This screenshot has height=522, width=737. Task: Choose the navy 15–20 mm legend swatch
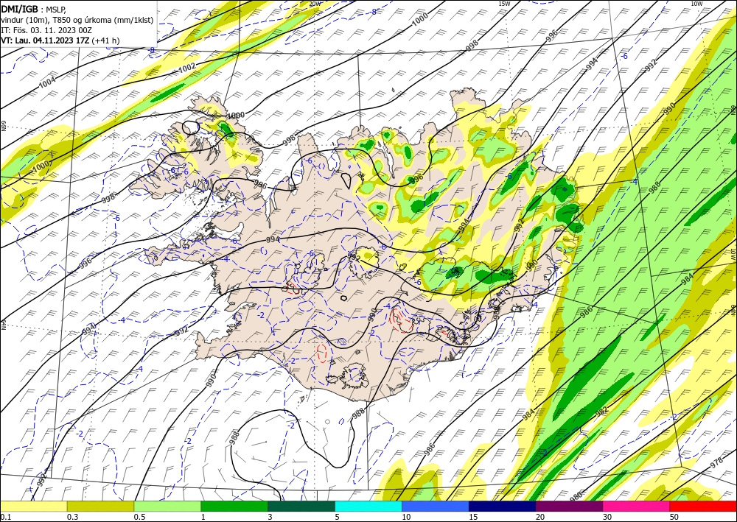(x=503, y=507)
